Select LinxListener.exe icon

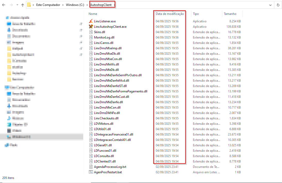[91, 21]
